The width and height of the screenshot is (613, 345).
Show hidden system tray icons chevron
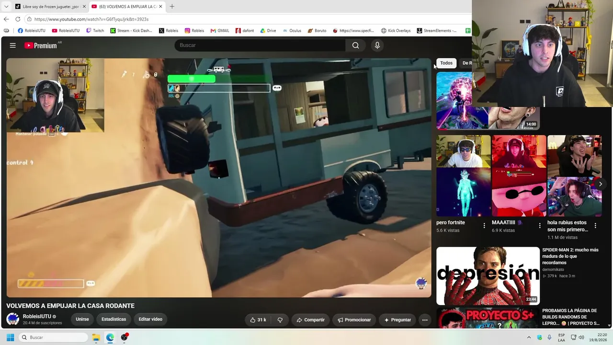coord(529,337)
